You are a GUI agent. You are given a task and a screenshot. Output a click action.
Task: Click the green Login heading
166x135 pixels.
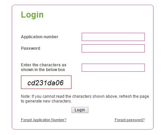[x=32, y=15]
